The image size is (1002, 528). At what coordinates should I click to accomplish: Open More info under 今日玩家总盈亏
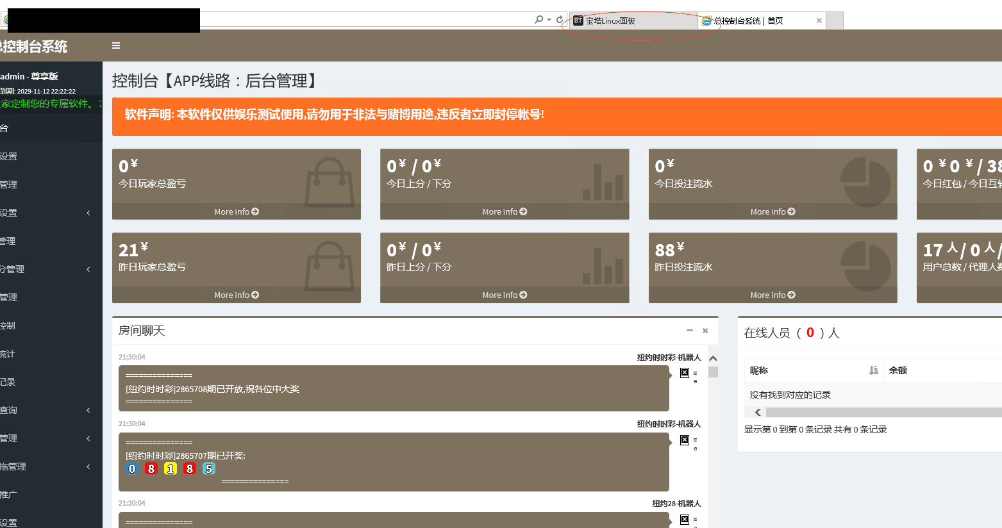[x=236, y=211]
